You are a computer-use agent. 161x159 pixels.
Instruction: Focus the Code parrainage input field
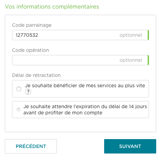tap(80, 35)
